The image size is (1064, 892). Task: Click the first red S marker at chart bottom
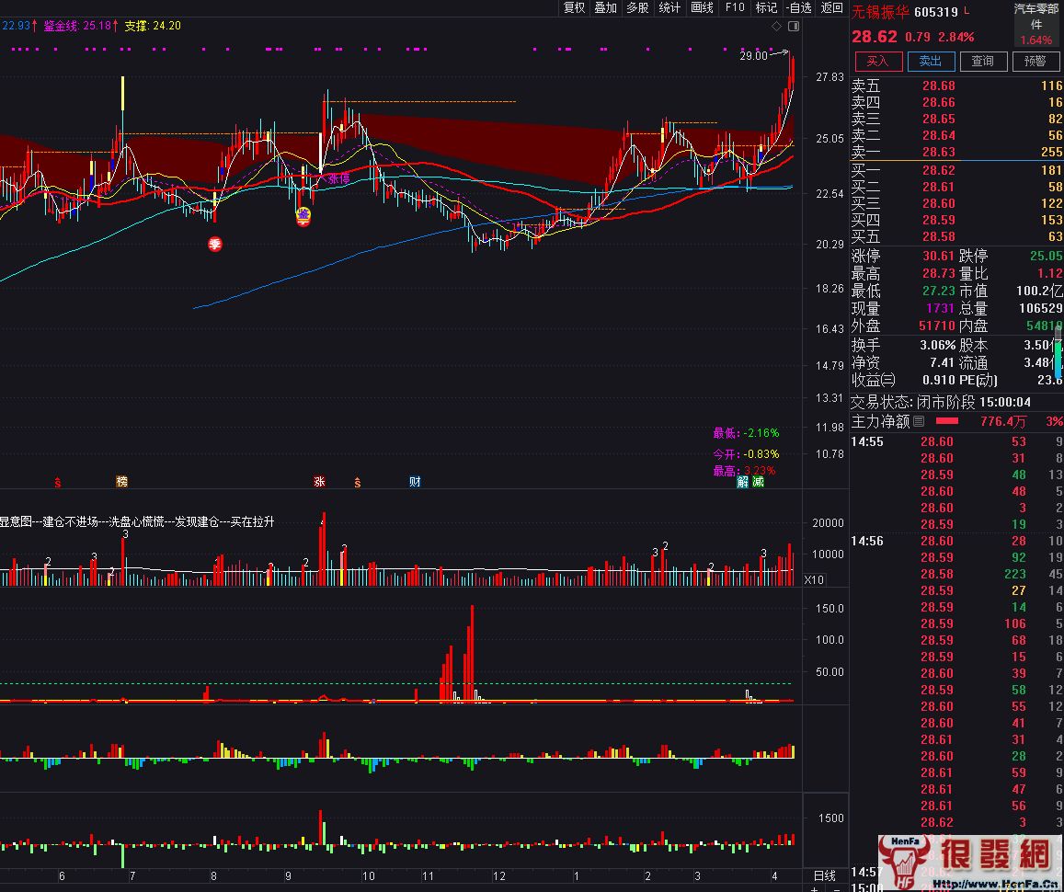58,482
